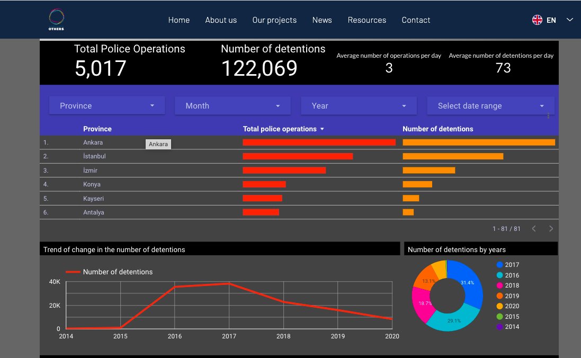Click the UK flag language icon
Screen dimensions: 581x358
pyautogui.click(x=537, y=20)
